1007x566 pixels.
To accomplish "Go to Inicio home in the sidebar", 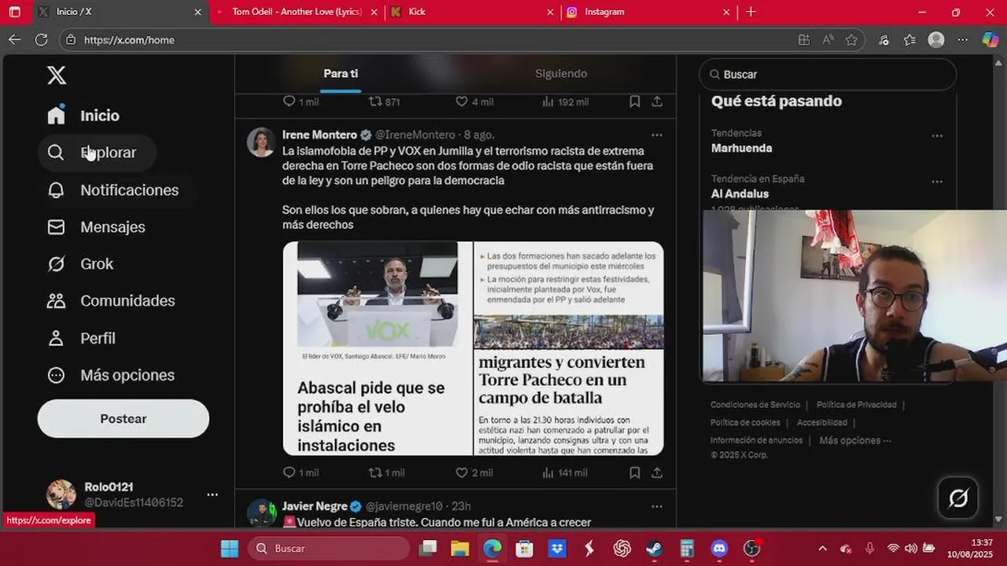I will pos(83,116).
